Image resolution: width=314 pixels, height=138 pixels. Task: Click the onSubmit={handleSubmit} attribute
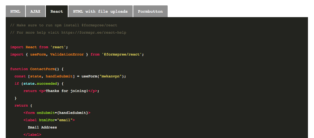pos(62,113)
